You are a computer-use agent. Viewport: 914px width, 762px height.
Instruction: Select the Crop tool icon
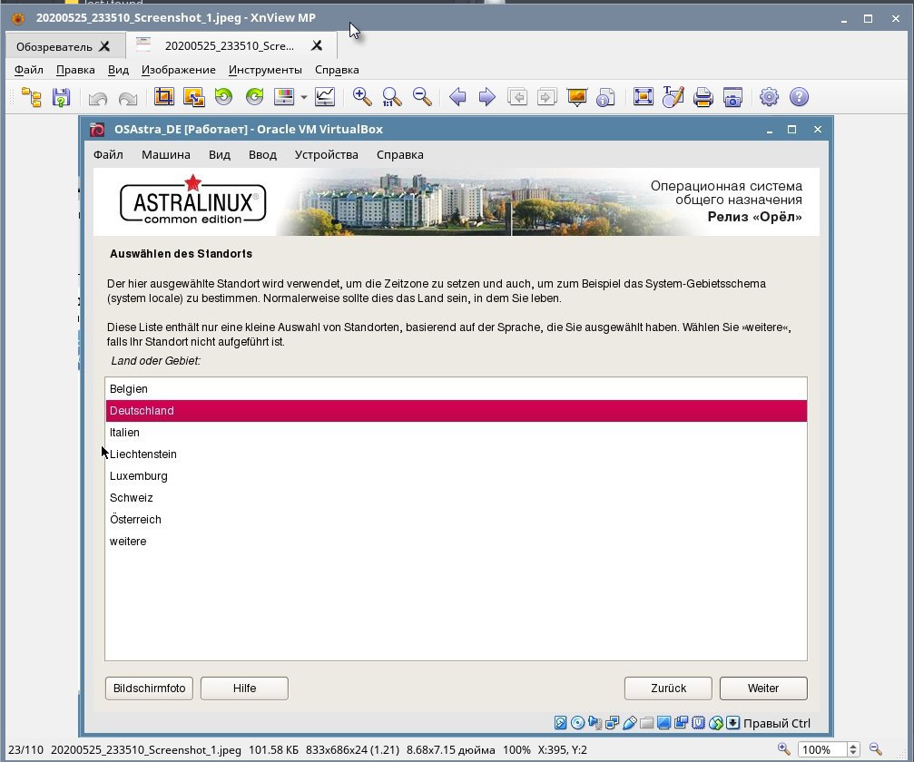163,97
